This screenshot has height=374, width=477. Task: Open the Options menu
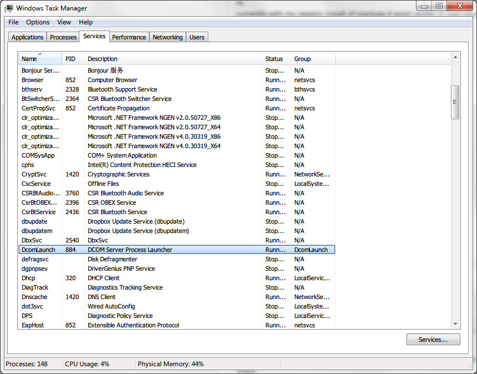pyautogui.click(x=37, y=22)
